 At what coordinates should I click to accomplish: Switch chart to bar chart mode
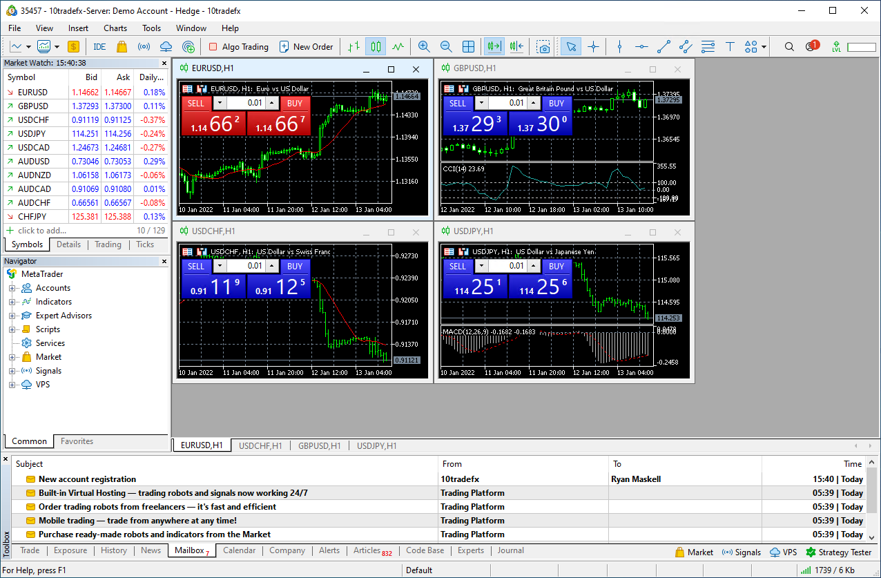click(354, 47)
